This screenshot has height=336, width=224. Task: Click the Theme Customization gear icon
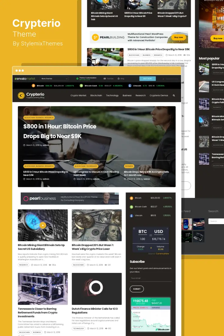(x=77, y=79)
